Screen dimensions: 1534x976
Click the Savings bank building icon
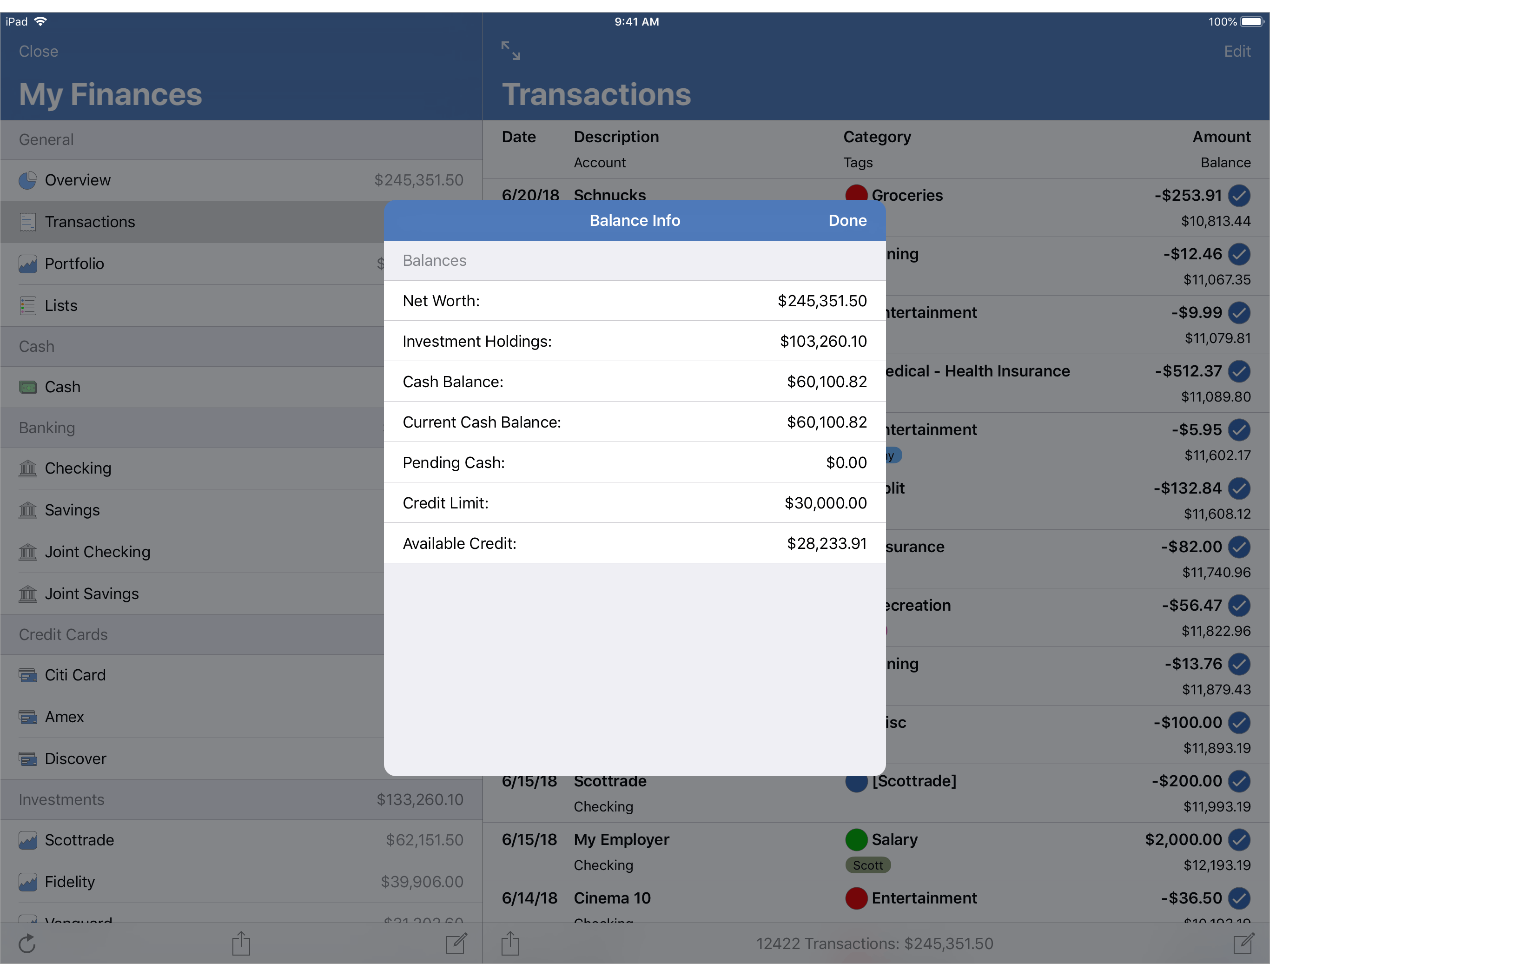coord(27,510)
